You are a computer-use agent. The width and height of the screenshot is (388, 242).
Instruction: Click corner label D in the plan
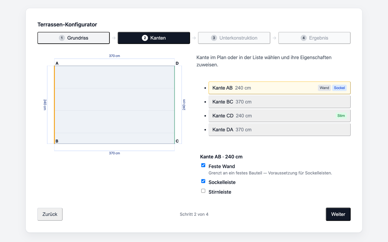[177, 63]
